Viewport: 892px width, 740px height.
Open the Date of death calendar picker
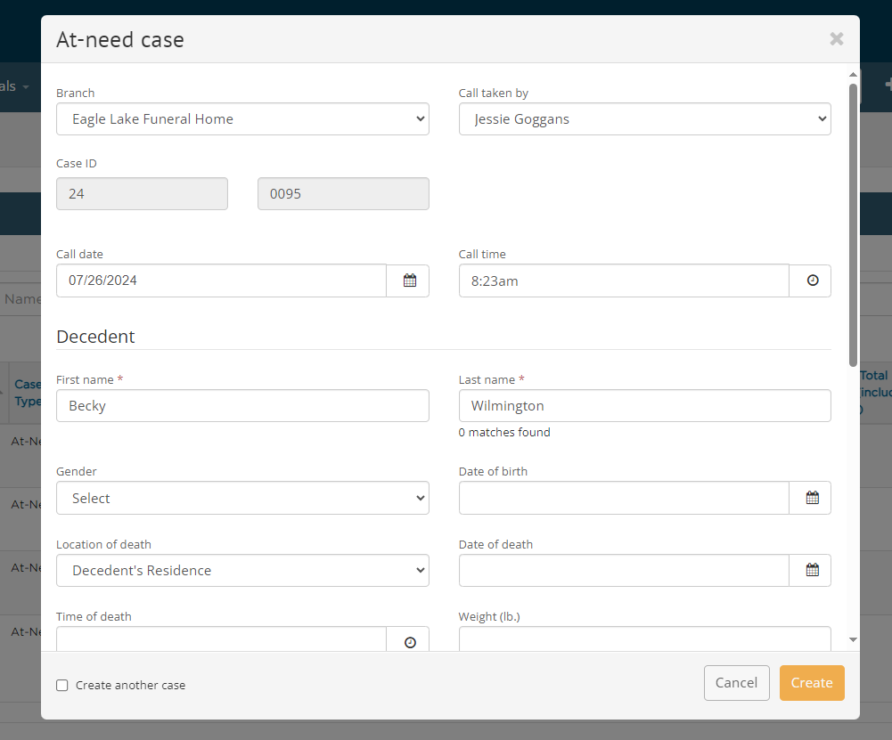[x=810, y=570]
